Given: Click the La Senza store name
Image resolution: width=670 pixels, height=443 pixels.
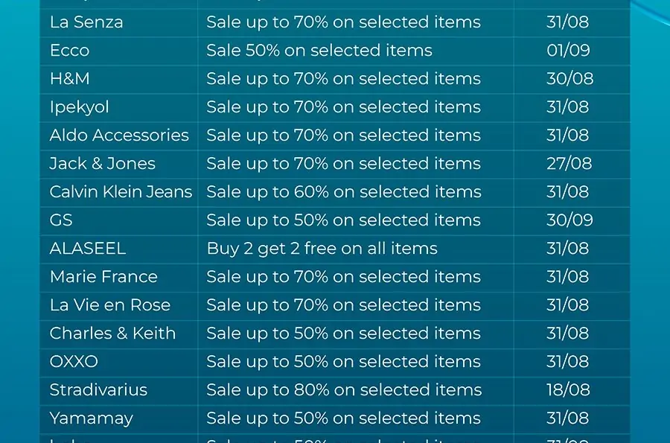Looking at the screenshot, I should point(86,22).
